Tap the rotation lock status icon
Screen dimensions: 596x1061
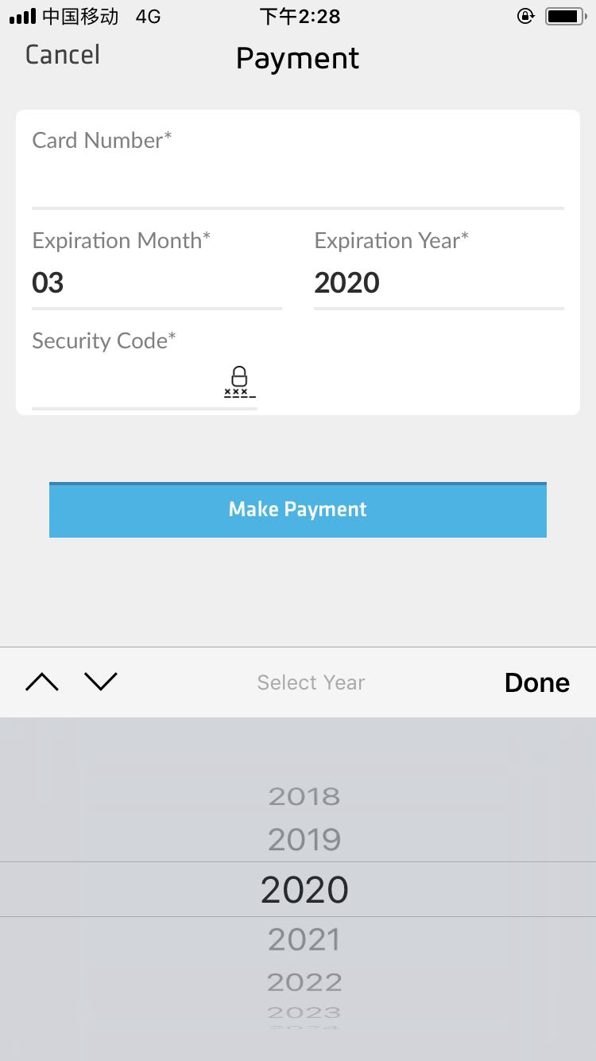pos(525,16)
